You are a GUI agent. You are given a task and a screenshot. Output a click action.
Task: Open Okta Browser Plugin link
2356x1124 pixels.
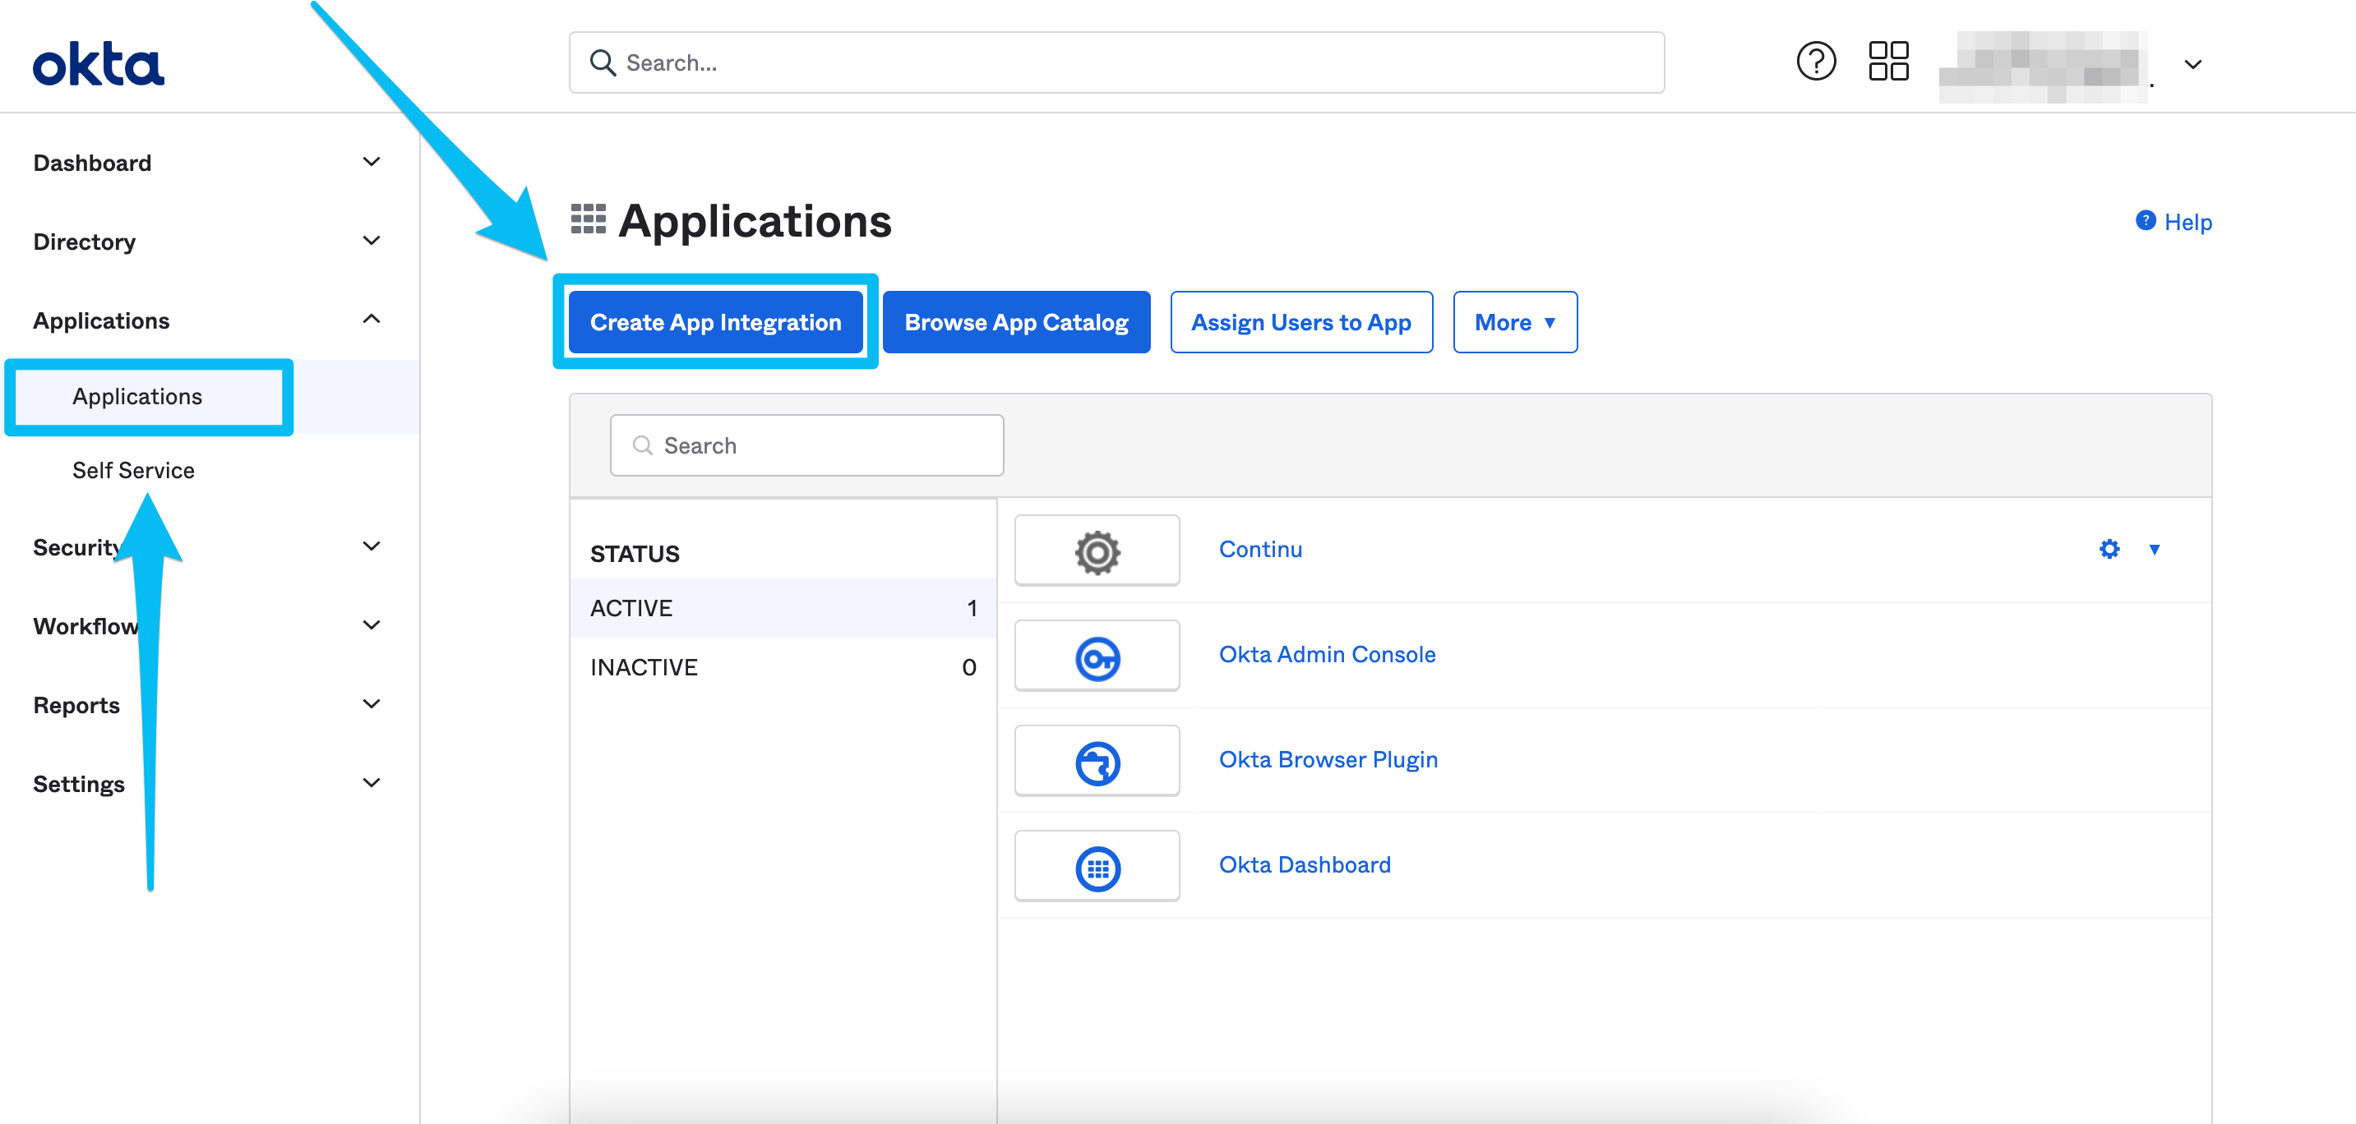[x=1328, y=759]
